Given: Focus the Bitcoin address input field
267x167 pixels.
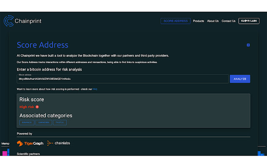Looking at the screenshot, I should pos(122,79).
